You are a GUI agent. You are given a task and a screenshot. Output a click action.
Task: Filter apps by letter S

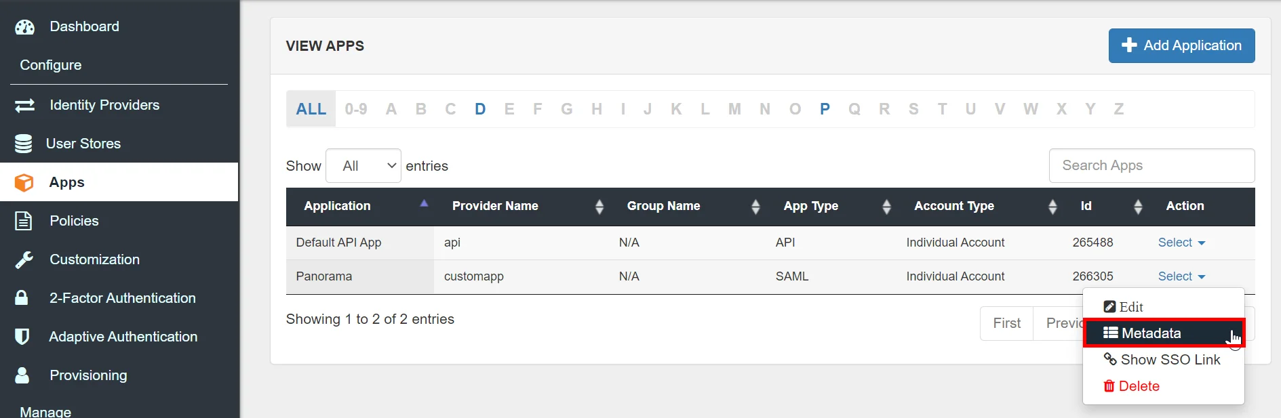click(913, 109)
